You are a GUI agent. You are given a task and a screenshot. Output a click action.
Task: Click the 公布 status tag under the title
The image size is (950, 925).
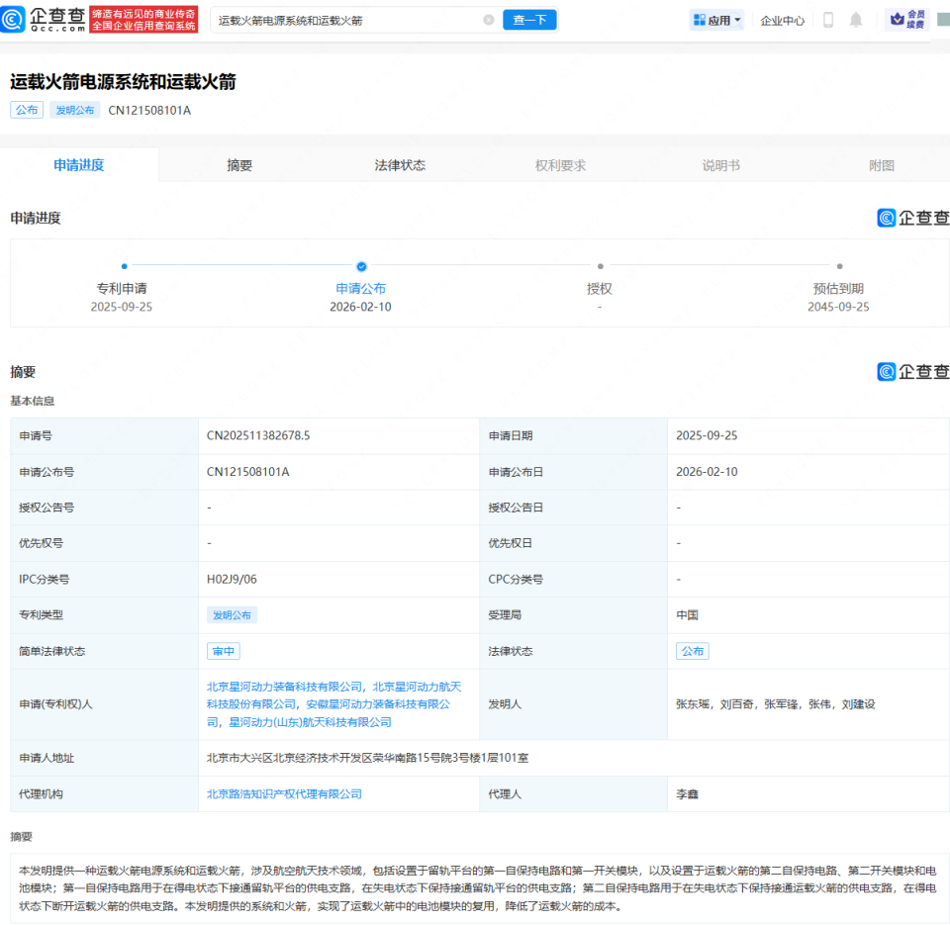[x=27, y=110]
